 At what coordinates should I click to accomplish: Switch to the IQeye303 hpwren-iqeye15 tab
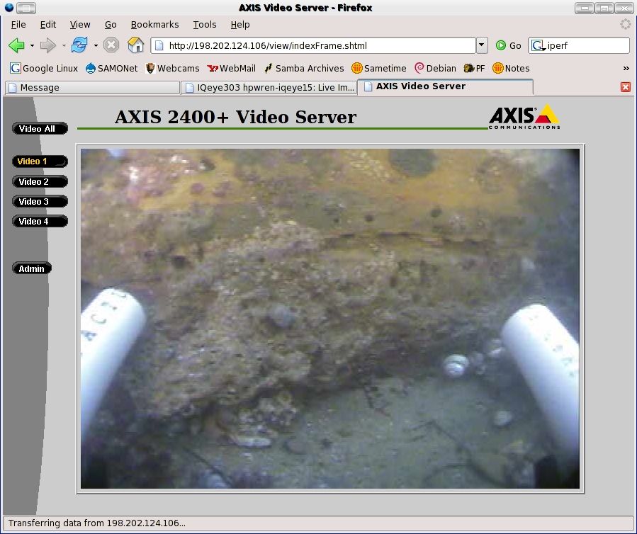click(x=269, y=88)
